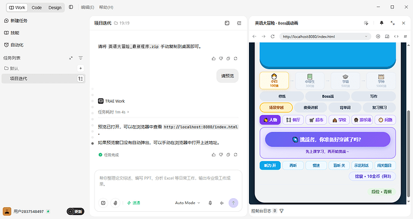Select the 餐厅 scene chip

(293, 120)
